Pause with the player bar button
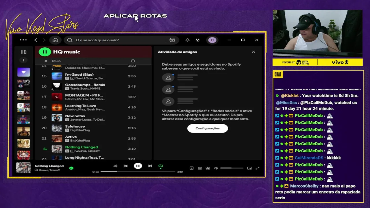The height and width of the screenshot is (208, 370). point(138,166)
